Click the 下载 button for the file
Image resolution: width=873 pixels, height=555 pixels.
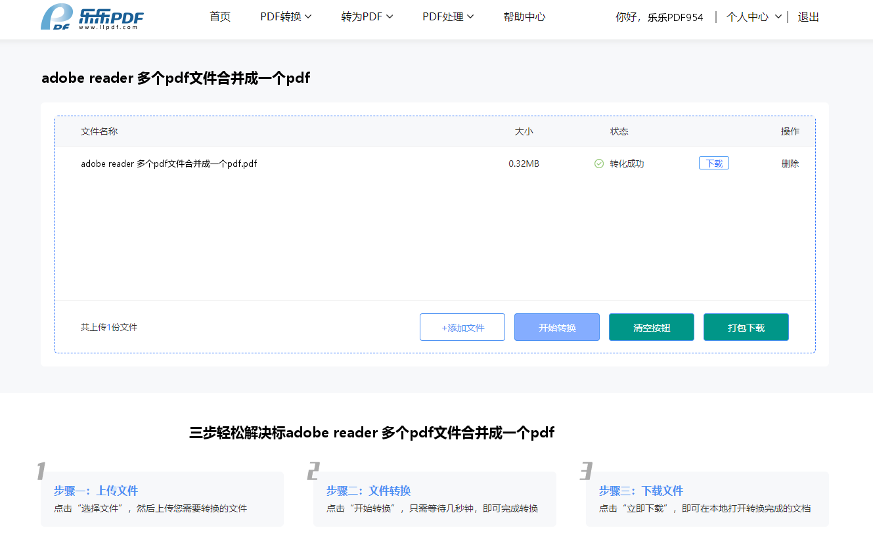[x=714, y=164]
